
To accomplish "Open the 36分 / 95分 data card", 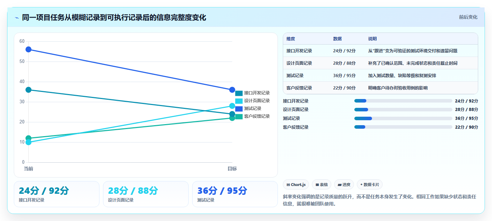I will [x=235, y=194].
